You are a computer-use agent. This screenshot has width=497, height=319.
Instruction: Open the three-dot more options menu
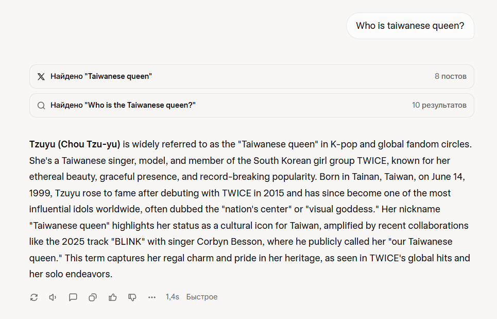152,297
